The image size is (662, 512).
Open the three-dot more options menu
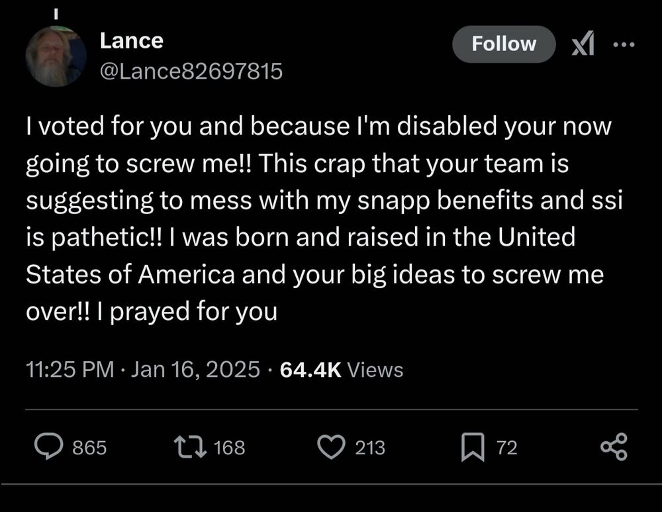[x=623, y=44]
